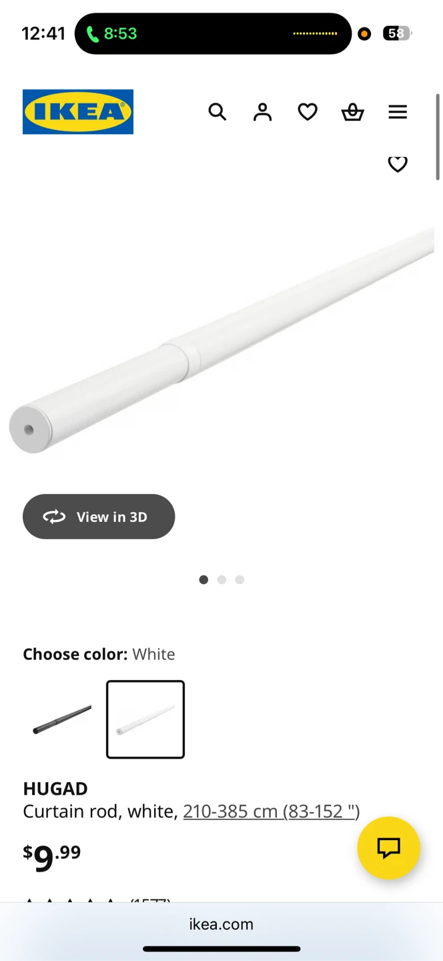The width and height of the screenshot is (443, 961).
Task: Open the shopping basket icon
Action: point(352,112)
